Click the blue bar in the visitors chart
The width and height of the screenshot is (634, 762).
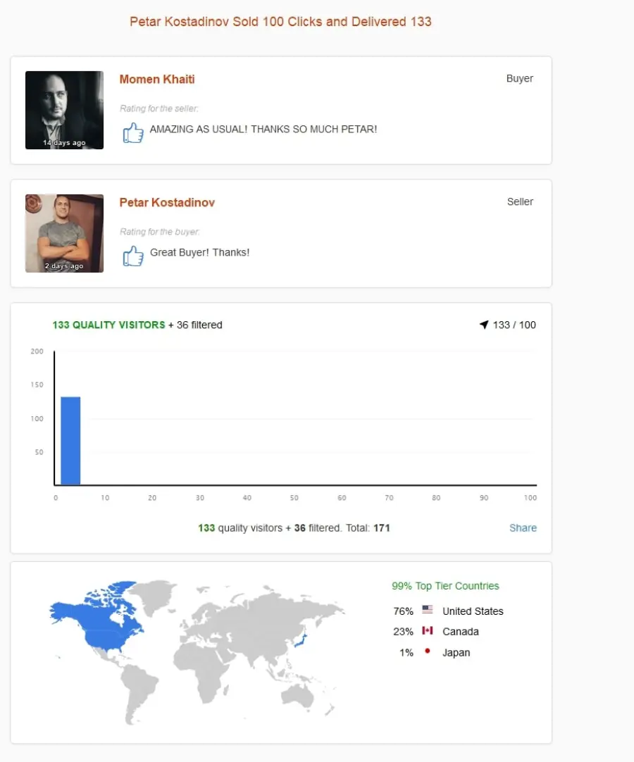tap(70, 441)
